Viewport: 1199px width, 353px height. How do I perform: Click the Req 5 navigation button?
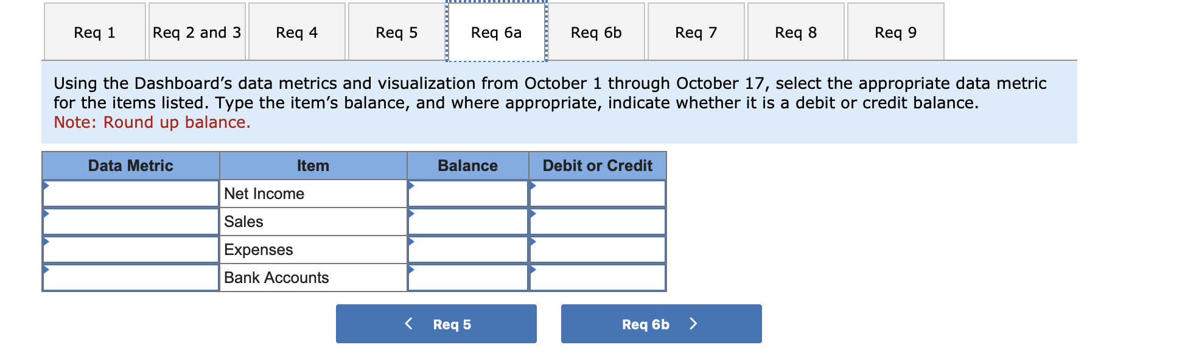[x=436, y=323]
